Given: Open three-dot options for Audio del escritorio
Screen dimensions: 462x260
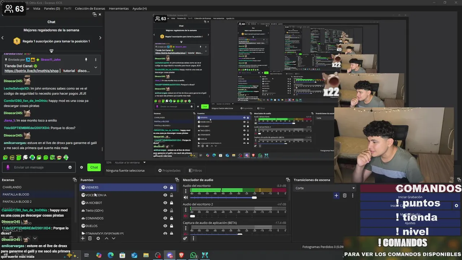Looking at the screenshot, I should tap(186, 191).
